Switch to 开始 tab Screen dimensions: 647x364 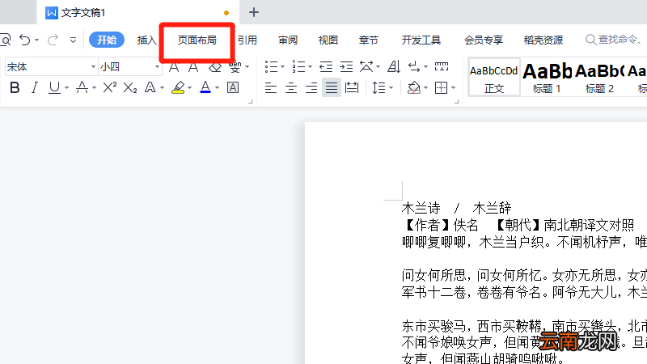pyautogui.click(x=107, y=40)
